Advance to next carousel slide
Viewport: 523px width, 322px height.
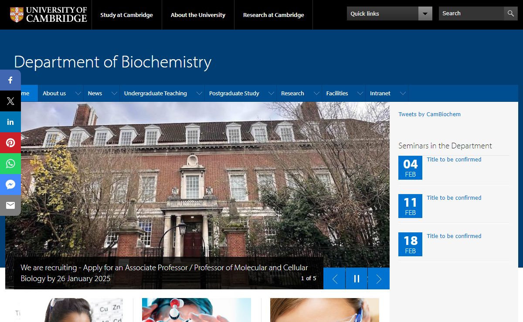click(x=379, y=279)
